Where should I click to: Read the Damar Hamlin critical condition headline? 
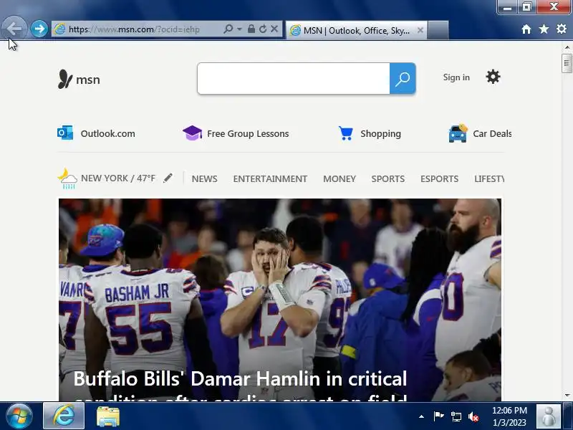pyautogui.click(x=240, y=385)
